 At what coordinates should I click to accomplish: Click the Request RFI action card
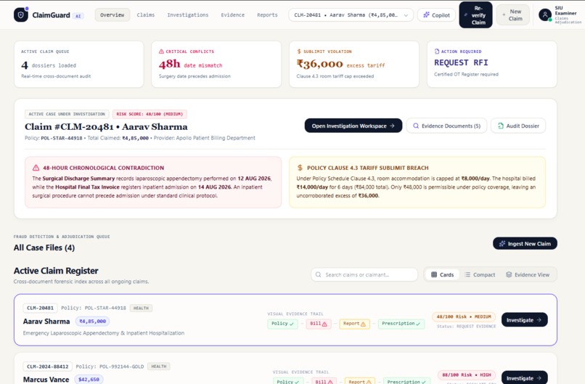pos(491,64)
